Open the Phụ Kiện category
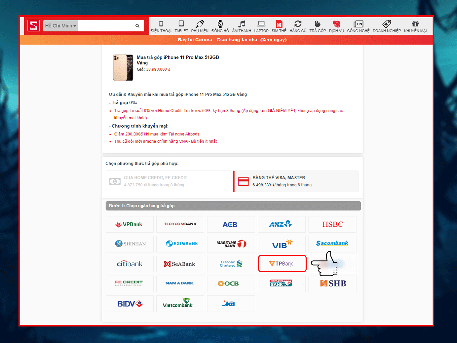Viewport: 457px width, 343px height. tap(200, 26)
